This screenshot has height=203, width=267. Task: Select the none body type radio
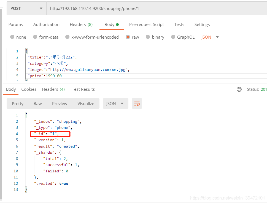(12, 37)
